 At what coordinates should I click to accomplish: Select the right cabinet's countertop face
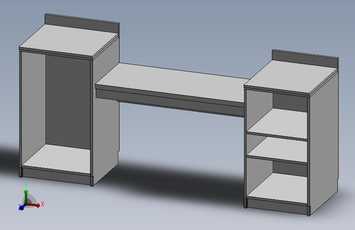point(291,77)
